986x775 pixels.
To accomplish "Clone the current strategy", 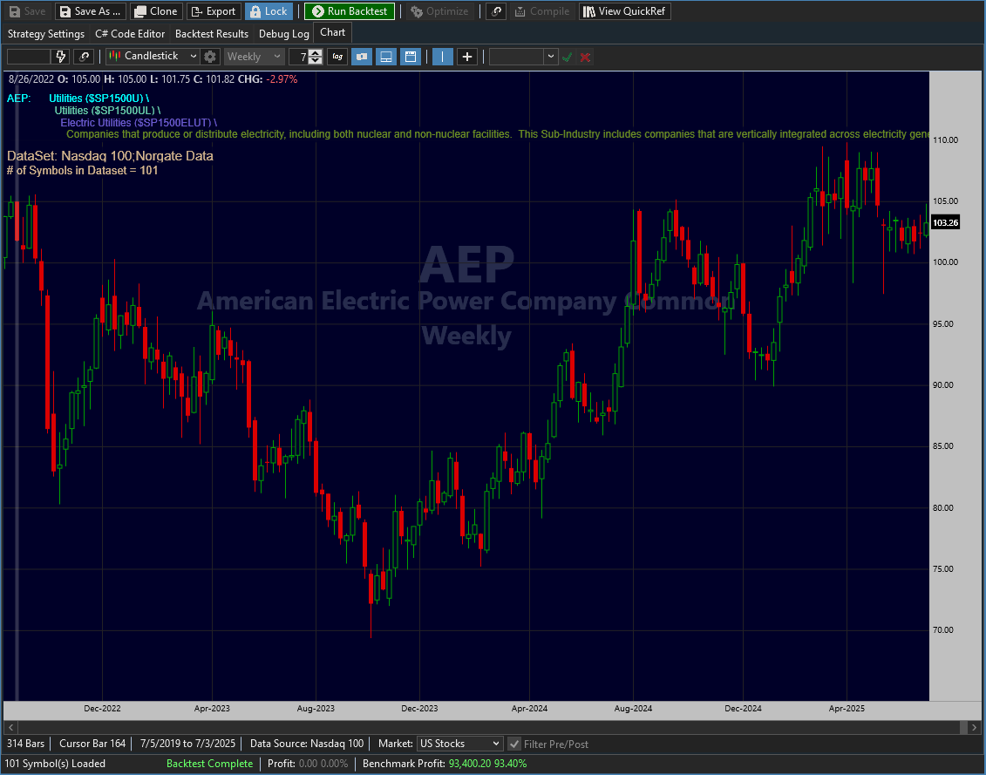I will [157, 11].
